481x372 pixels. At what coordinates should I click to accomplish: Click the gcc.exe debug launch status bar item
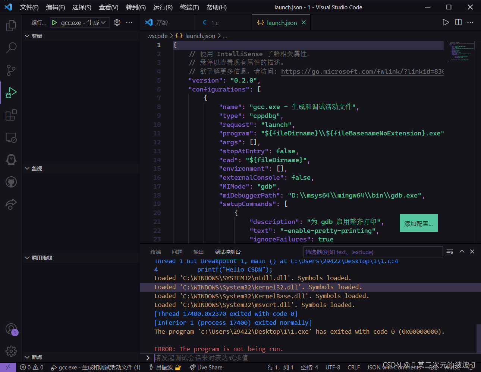(96, 368)
